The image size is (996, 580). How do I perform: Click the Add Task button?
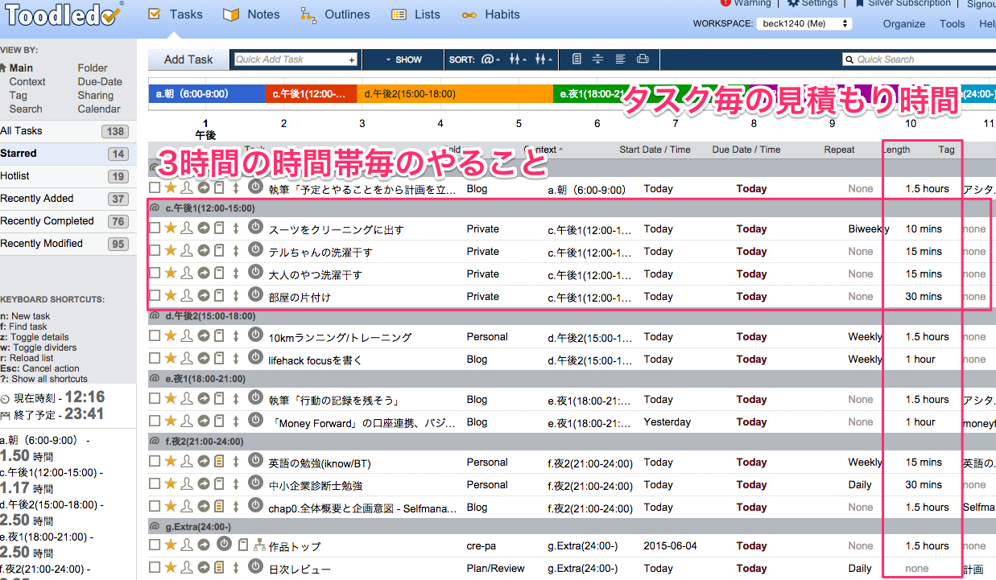[x=188, y=60]
